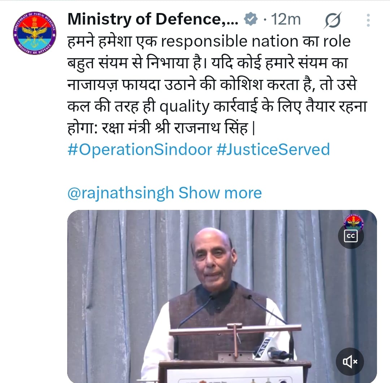Click the Hindi tweet text body
Screen dimensions: 390x383
click(x=217, y=84)
